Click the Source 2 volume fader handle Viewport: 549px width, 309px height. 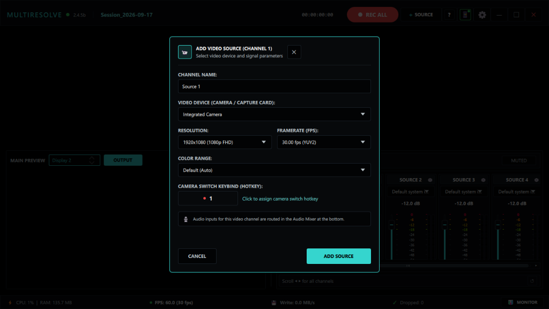(x=391, y=225)
